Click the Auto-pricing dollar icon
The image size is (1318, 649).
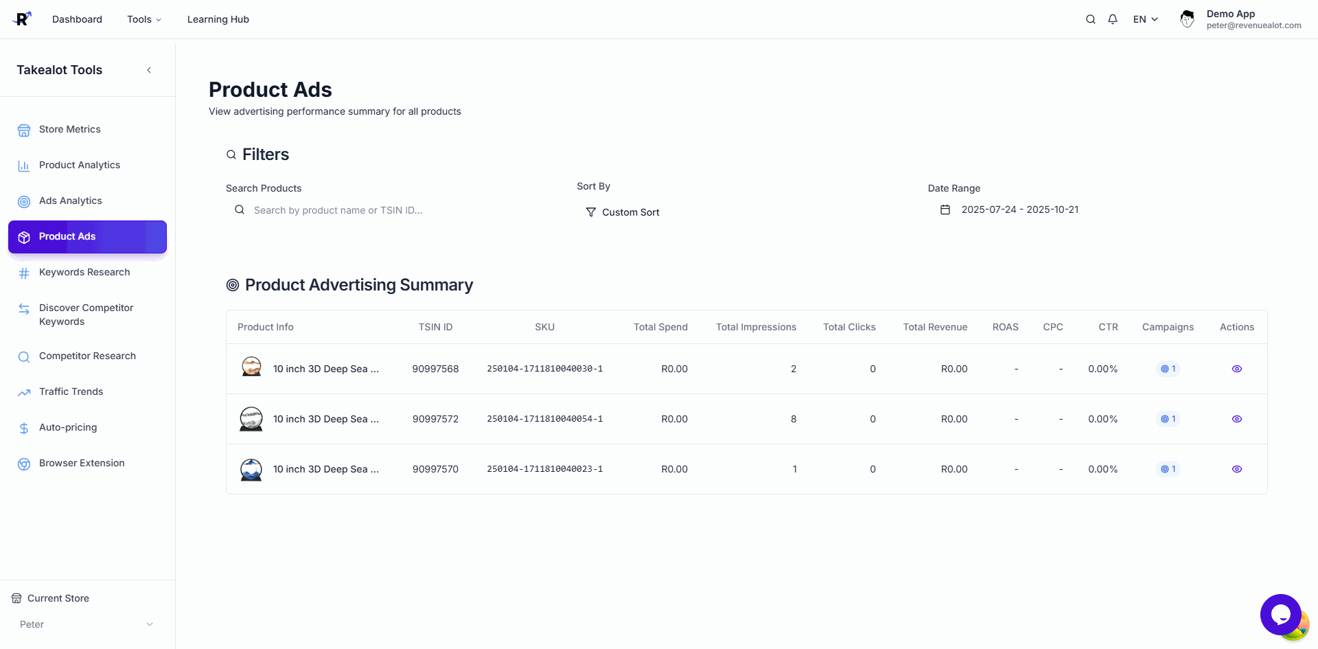(x=24, y=428)
